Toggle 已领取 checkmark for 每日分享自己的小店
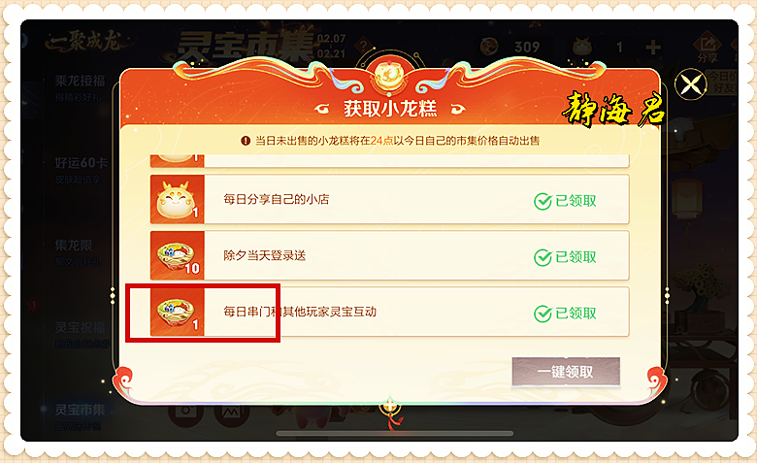This screenshot has width=757, height=463. click(x=543, y=201)
